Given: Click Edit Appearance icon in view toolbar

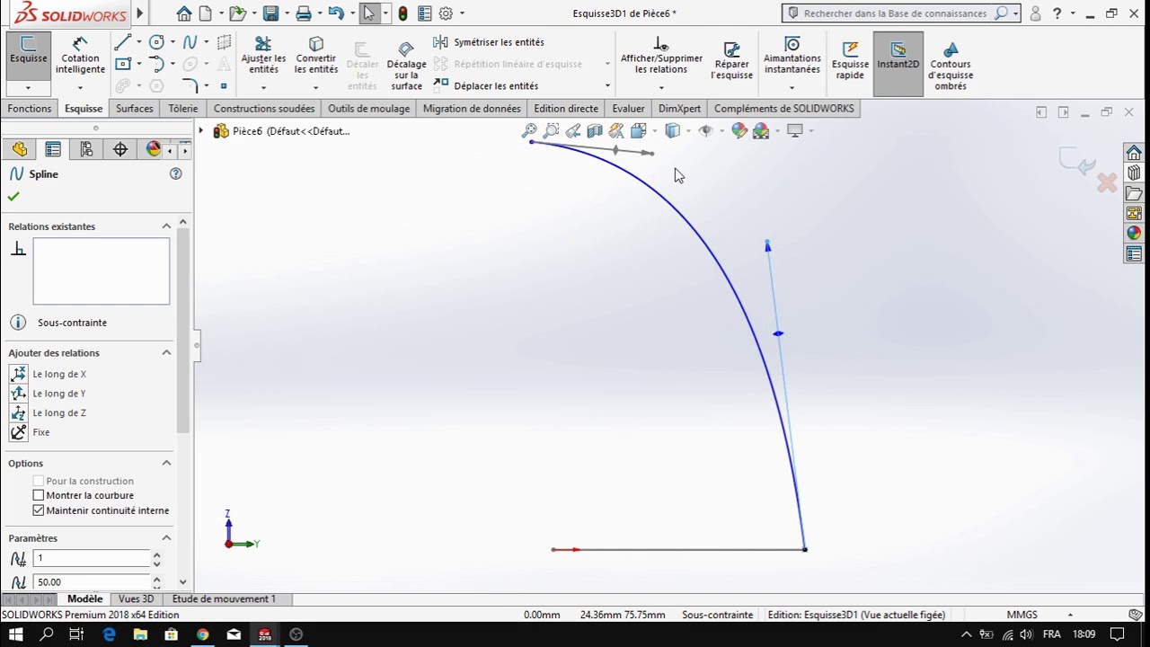Looking at the screenshot, I should [739, 131].
